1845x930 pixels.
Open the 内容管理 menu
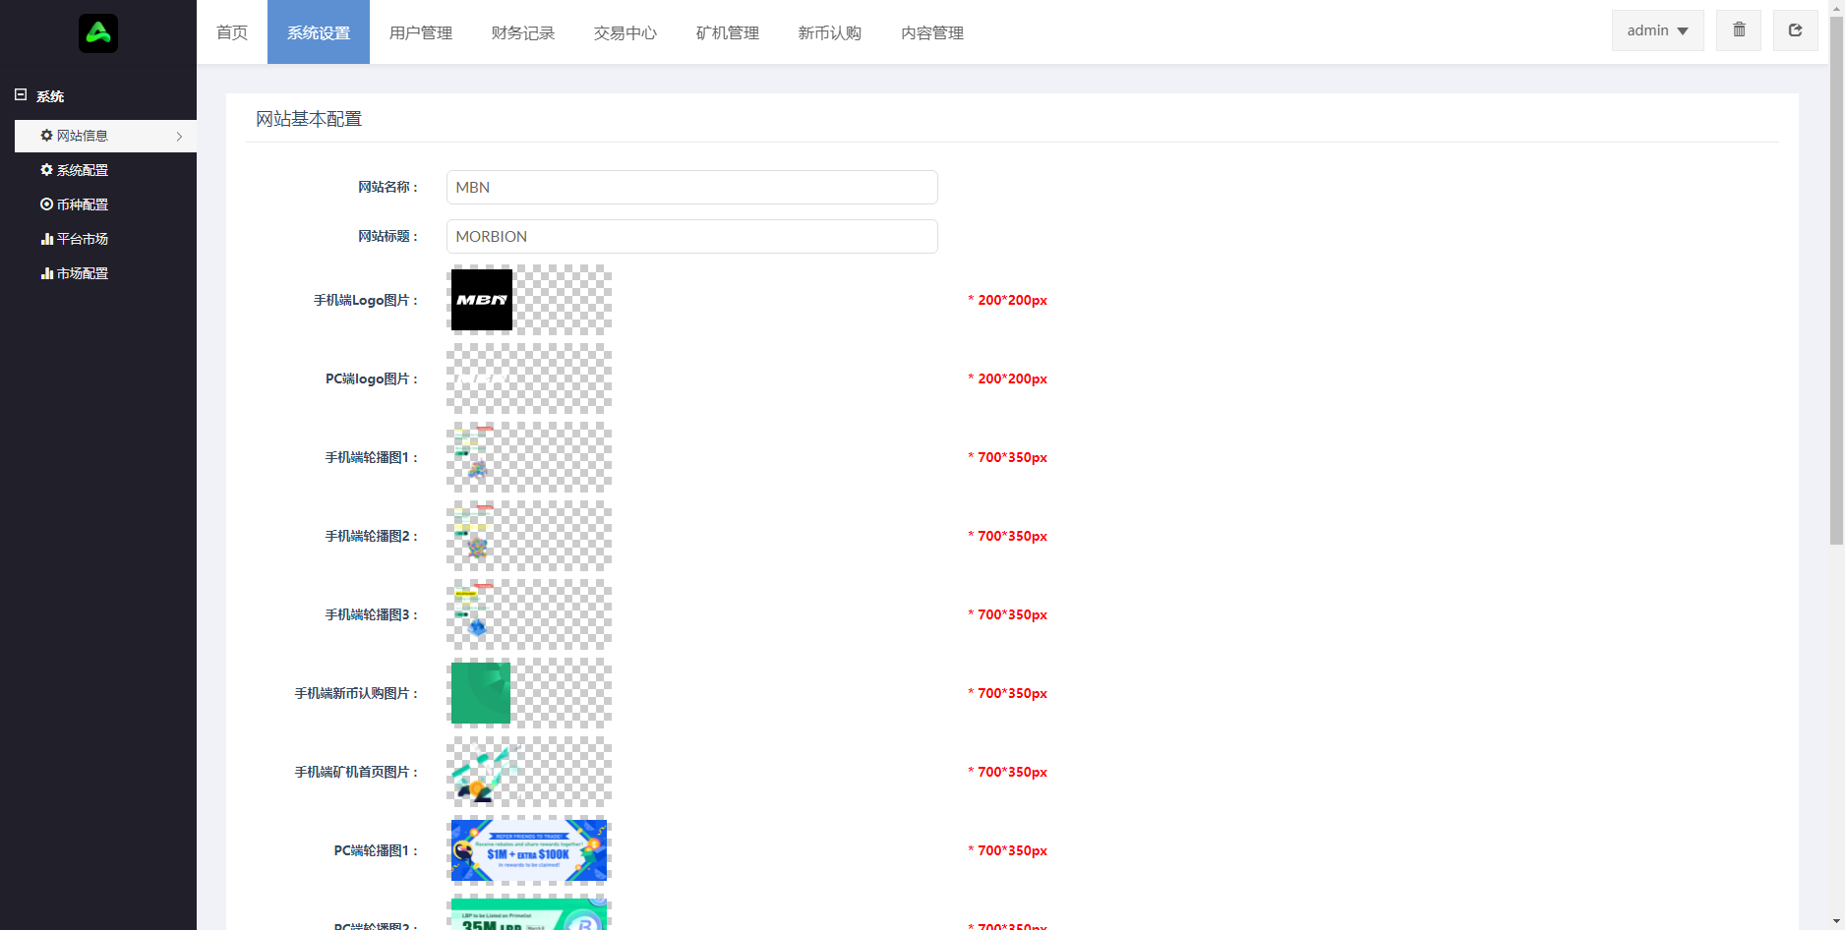(930, 32)
